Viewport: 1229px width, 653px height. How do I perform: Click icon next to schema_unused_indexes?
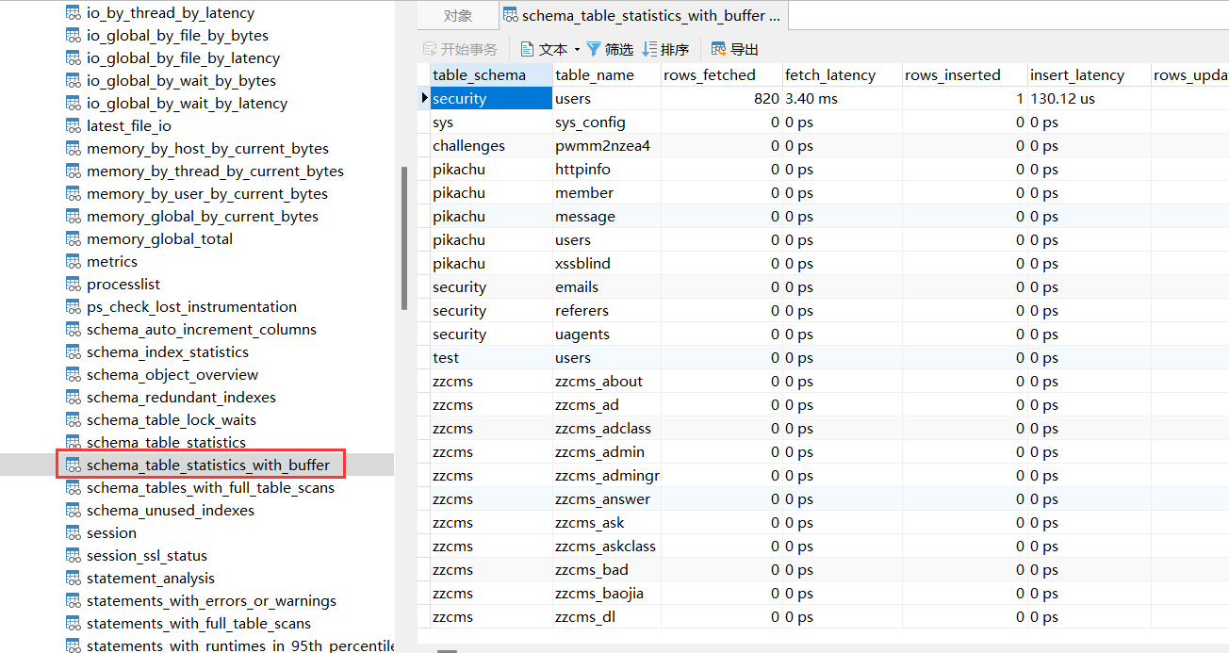[73, 510]
